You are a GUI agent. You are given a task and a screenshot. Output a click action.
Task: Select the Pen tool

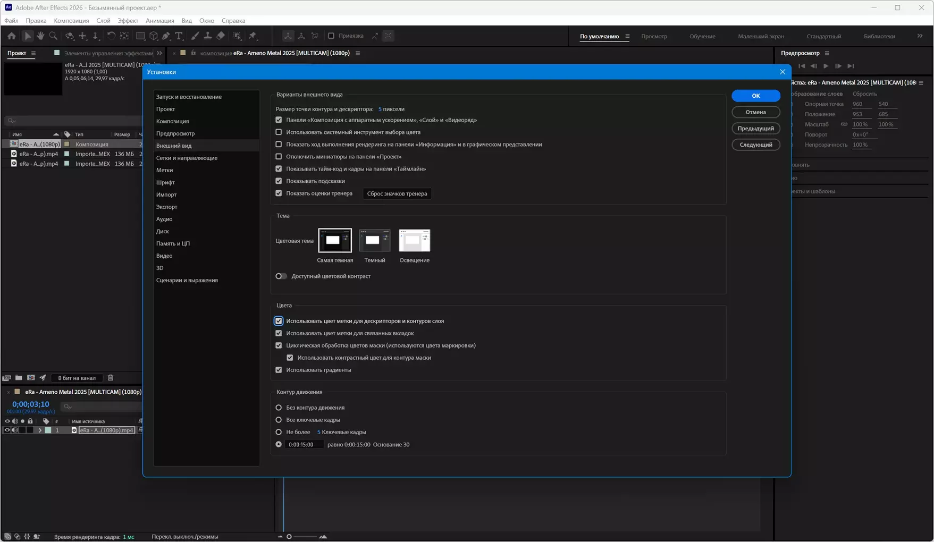pos(166,36)
